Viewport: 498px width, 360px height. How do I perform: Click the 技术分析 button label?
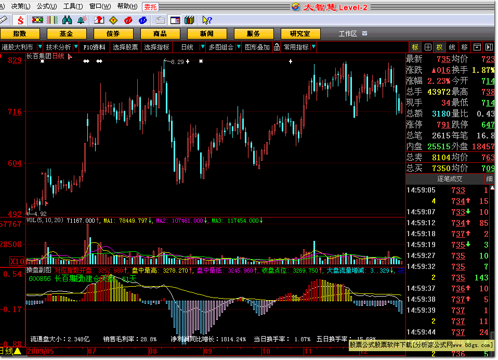click(58, 47)
